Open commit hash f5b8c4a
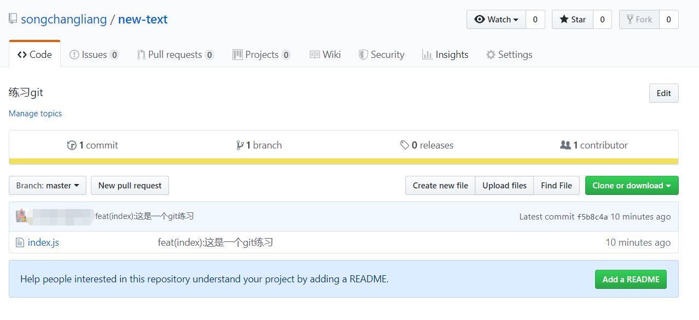This screenshot has height=320, width=699. (x=592, y=217)
